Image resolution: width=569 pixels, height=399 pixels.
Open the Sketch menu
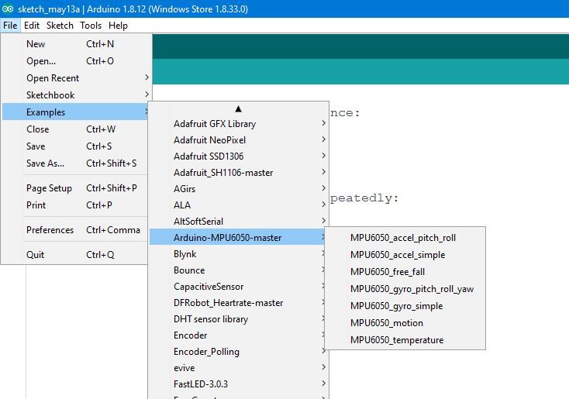[x=60, y=26]
